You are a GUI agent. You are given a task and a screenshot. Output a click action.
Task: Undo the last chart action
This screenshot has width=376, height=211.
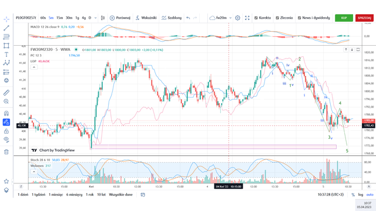pos(188,18)
